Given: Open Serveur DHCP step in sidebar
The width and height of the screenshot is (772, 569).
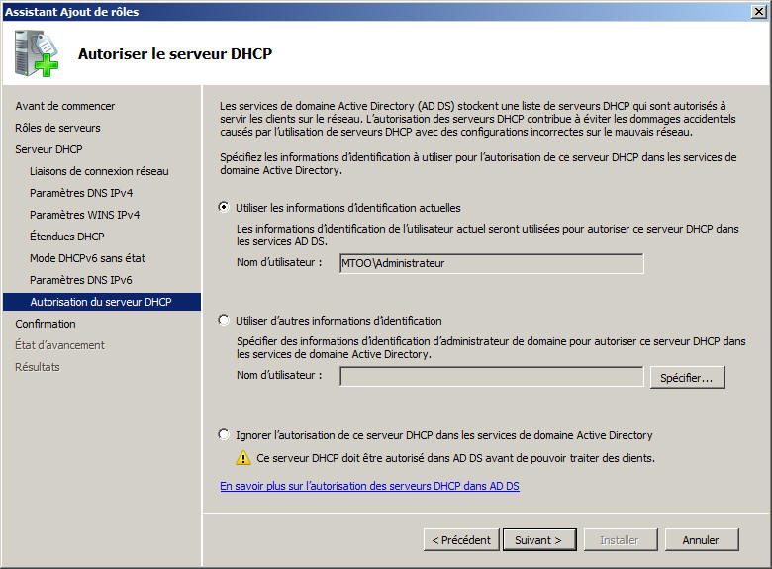Looking at the screenshot, I should [48, 149].
